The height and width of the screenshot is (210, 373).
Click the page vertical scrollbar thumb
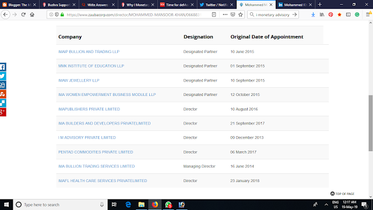(371, 123)
